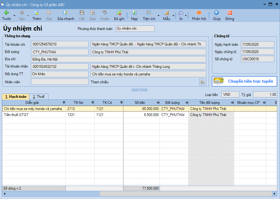Screen dimensions: 280x199
Task: Toggle pin on TK Nợ column
Action: point(93,103)
